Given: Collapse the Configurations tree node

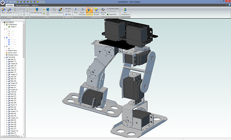Looking at the screenshot, I should tap(5, 25).
